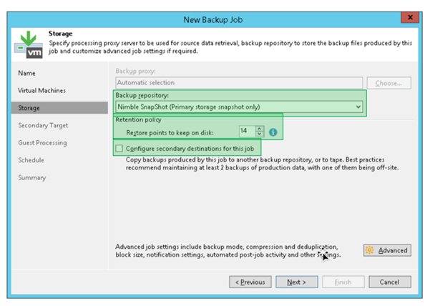Click the Veeam VM backup wizard icon
The width and height of the screenshot is (430, 306).
[x=29, y=45]
